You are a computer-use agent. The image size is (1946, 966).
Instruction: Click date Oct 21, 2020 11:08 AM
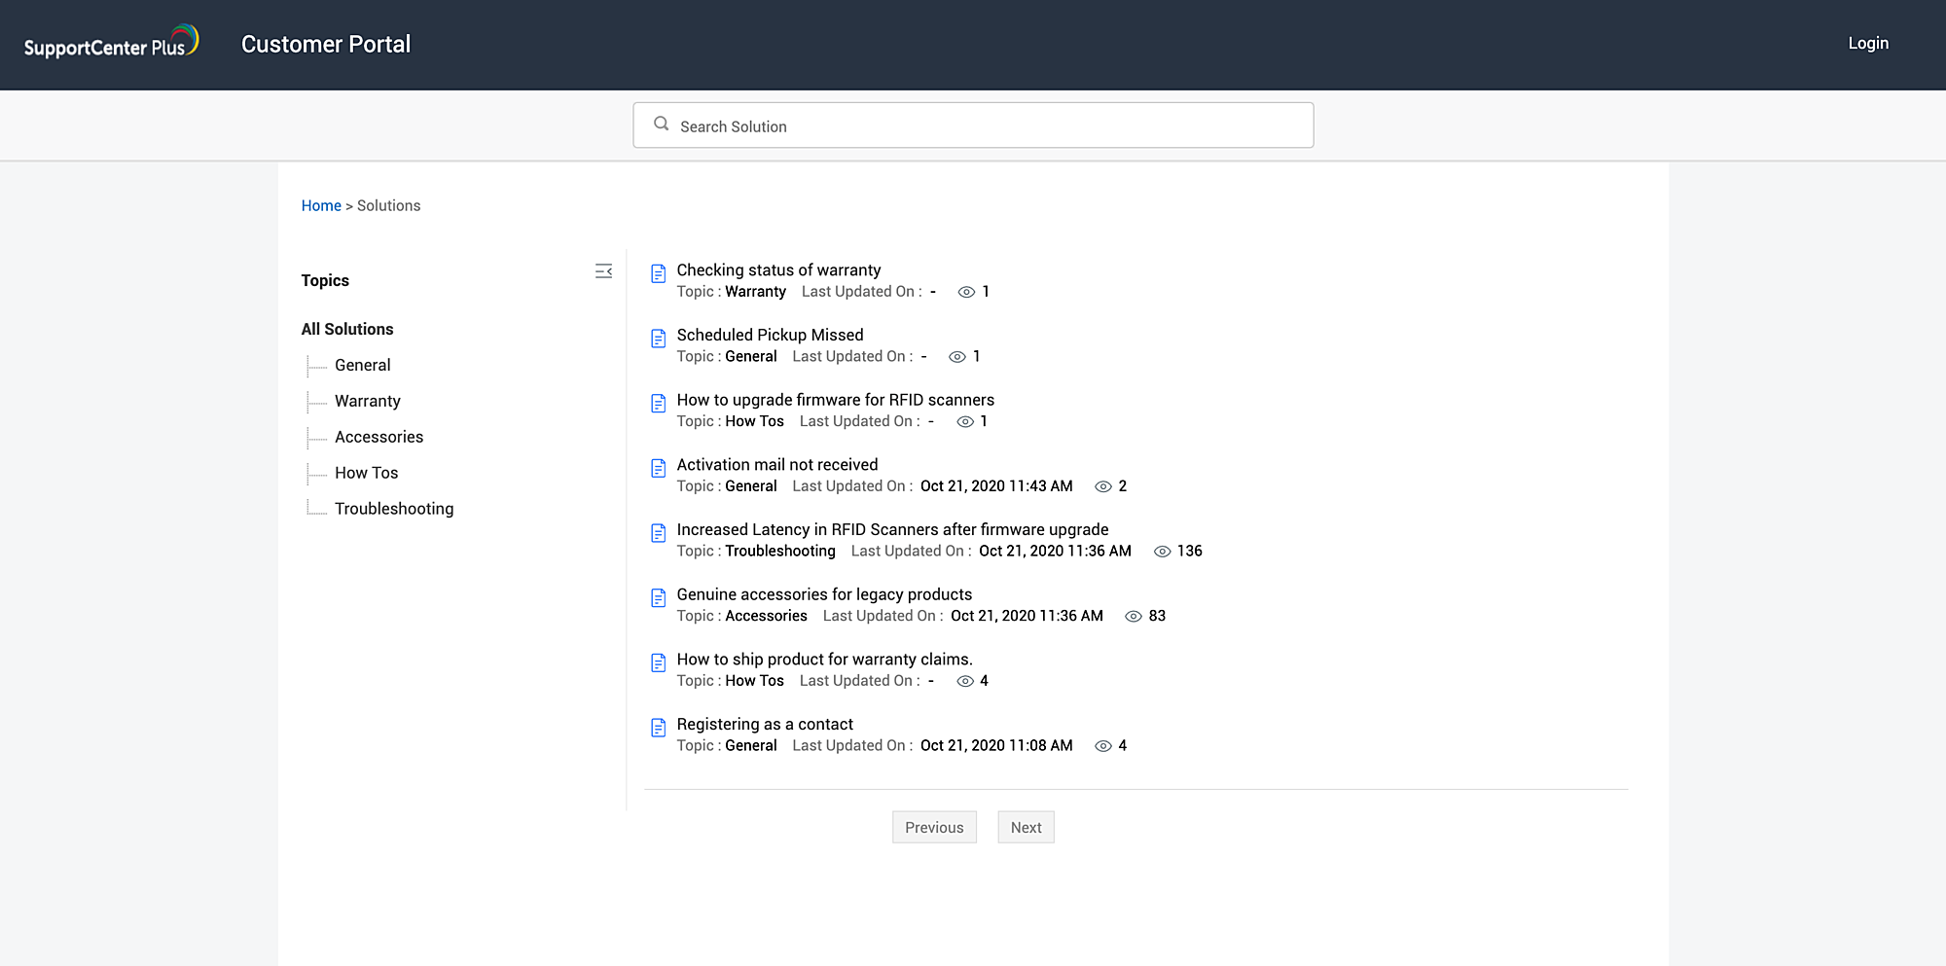click(x=996, y=745)
